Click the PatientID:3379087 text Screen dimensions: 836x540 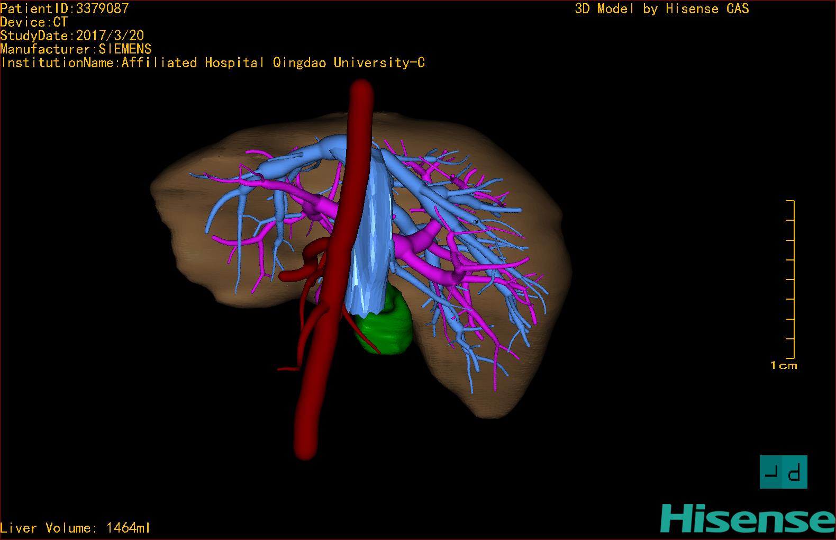coord(65,8)
